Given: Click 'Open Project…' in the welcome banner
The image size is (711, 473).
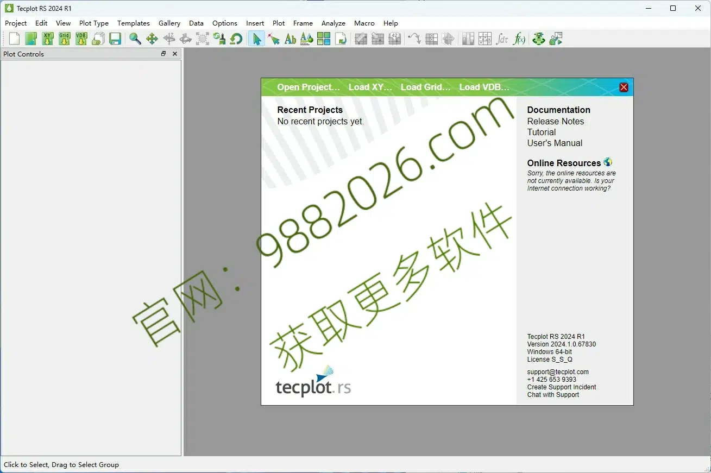Looking at the screenshot, I should tap(309, 87).
